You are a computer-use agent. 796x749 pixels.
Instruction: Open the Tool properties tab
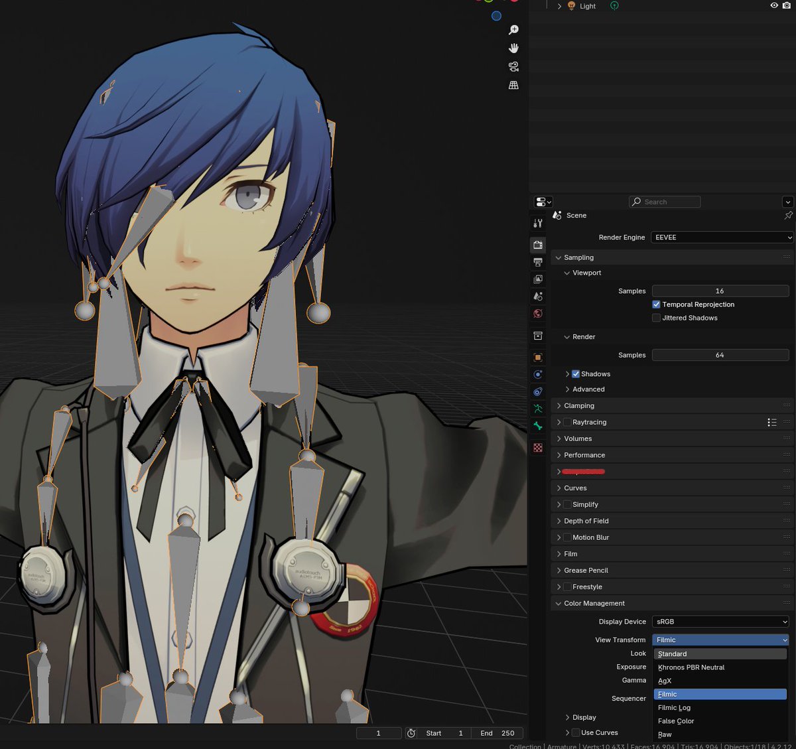(x=538, y=224)
